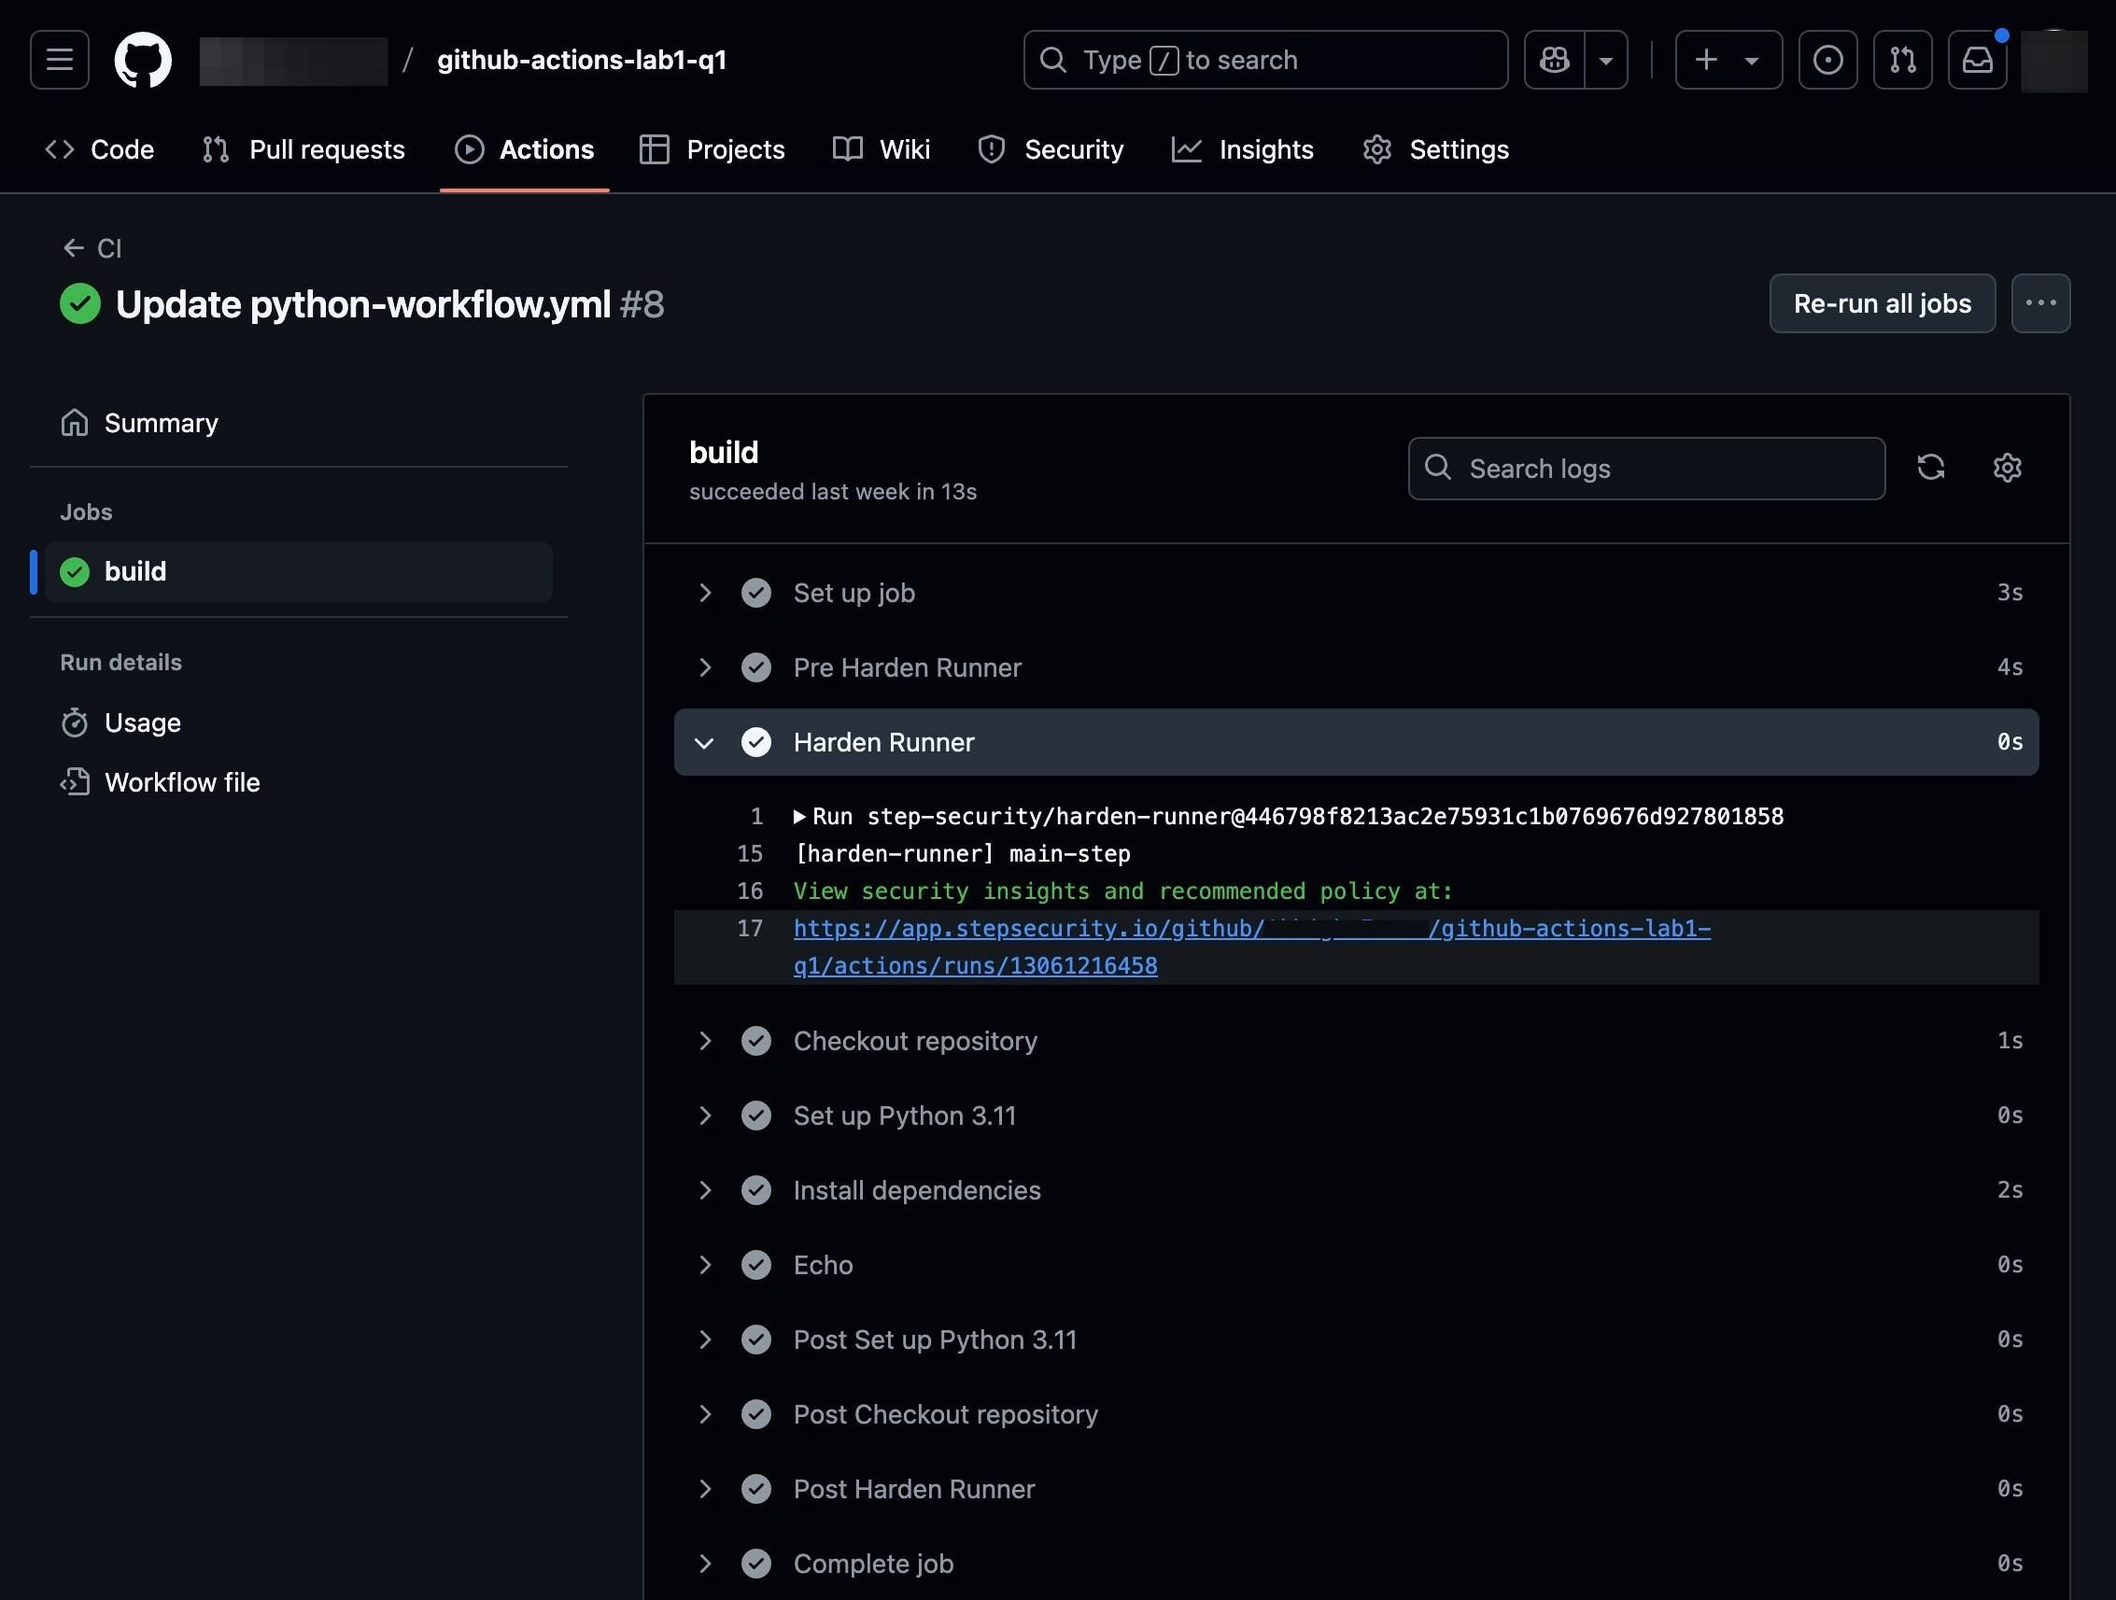Switch to the Pull requests tab
2116x1600 pixels.
click(303, 149)
